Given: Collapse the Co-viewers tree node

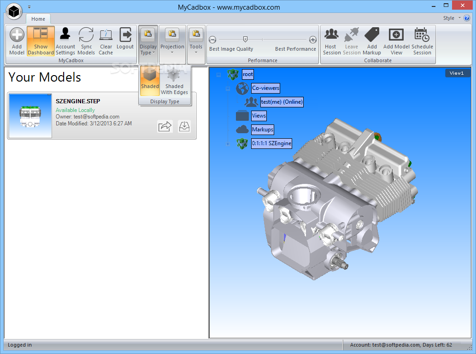Looking at the screenshot, I should click(228, 88).
